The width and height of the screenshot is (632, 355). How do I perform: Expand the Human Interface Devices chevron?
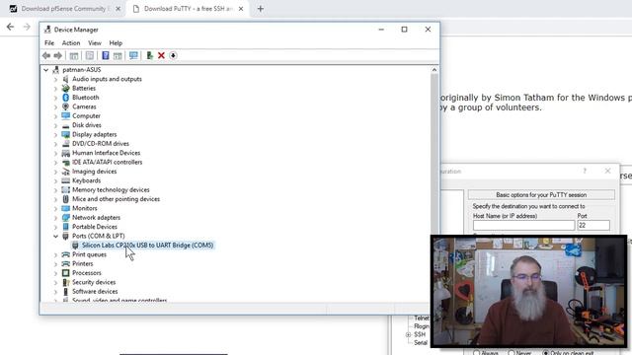pyautogui.click(x=55, y=154)
